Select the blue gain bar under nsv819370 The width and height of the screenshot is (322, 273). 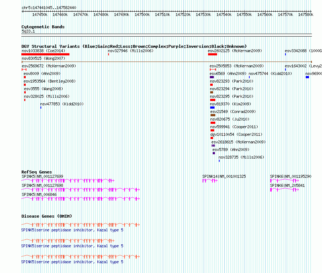pyautogui.click(x=212, y=108)
